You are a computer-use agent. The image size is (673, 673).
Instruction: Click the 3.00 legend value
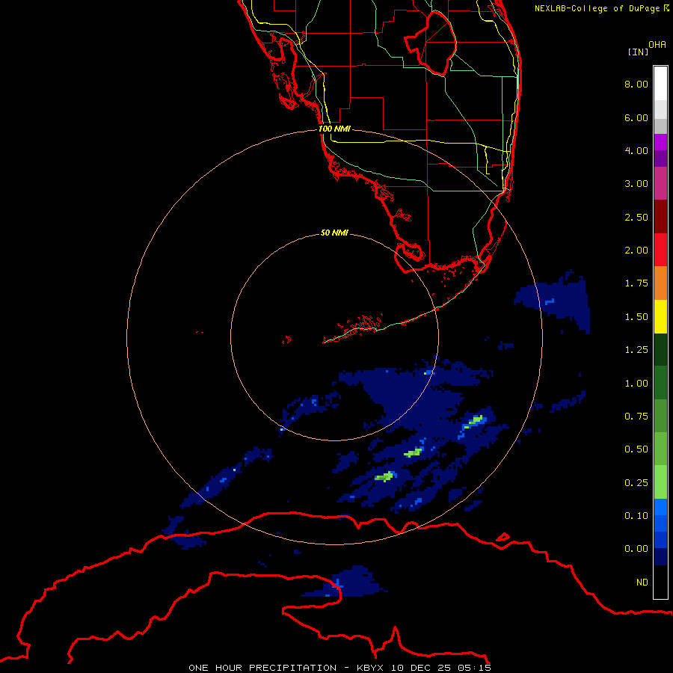[x=636, y=184]
